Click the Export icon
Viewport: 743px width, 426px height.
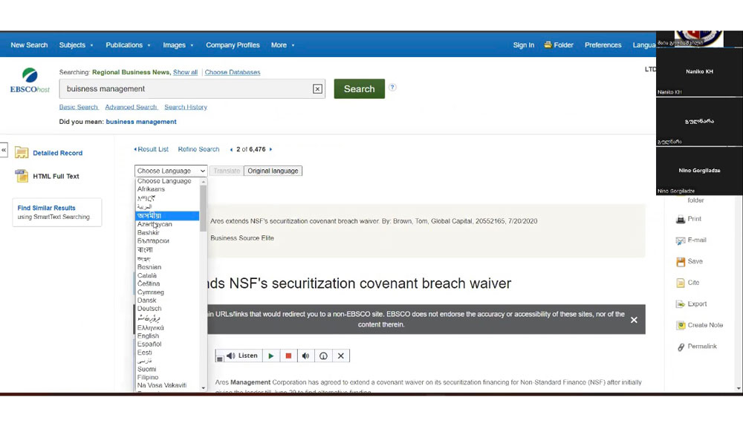pos(680,304)
